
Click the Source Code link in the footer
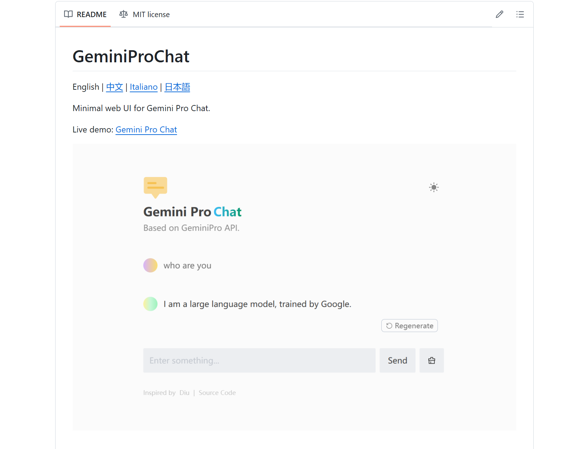pyautogui.click(x=217, y=392)
